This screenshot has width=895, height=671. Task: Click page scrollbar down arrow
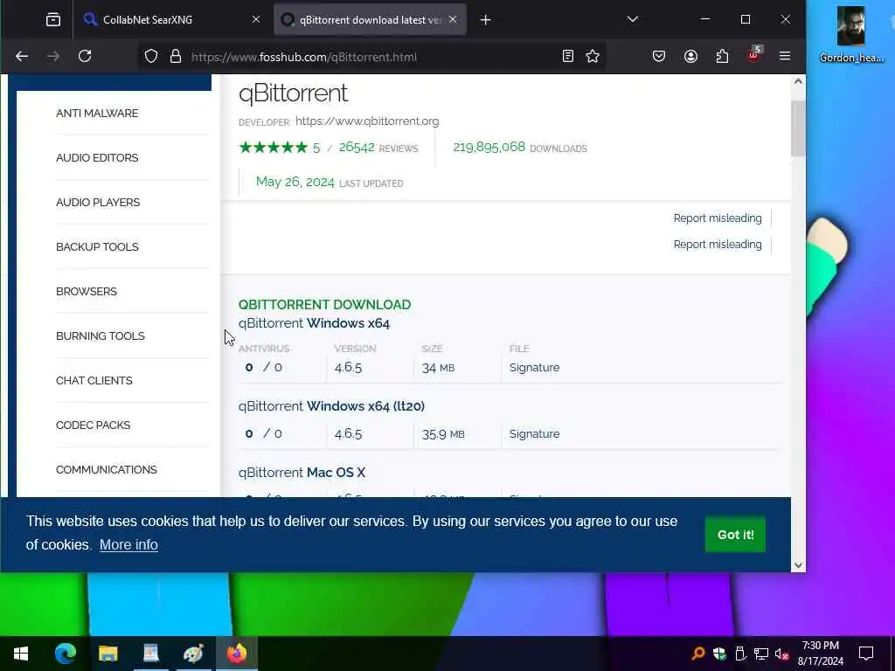798,565
